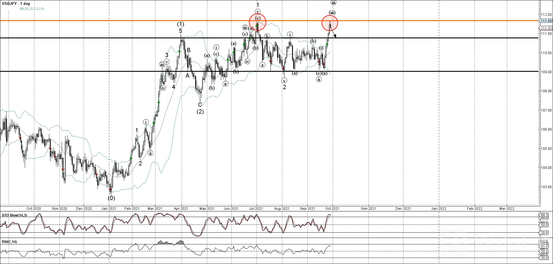Select the orange resistance line at 111.68
This screenshot has width=553, height=264.
click(269, 21)
